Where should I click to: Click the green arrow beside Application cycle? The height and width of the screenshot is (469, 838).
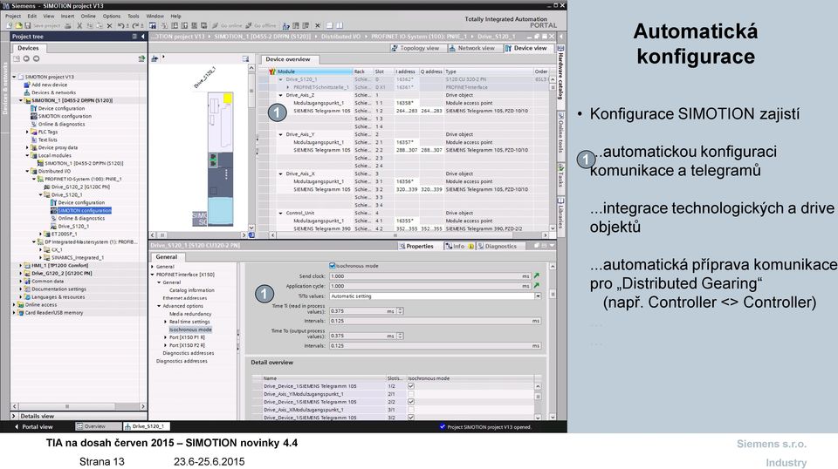[x=536, y=285]
